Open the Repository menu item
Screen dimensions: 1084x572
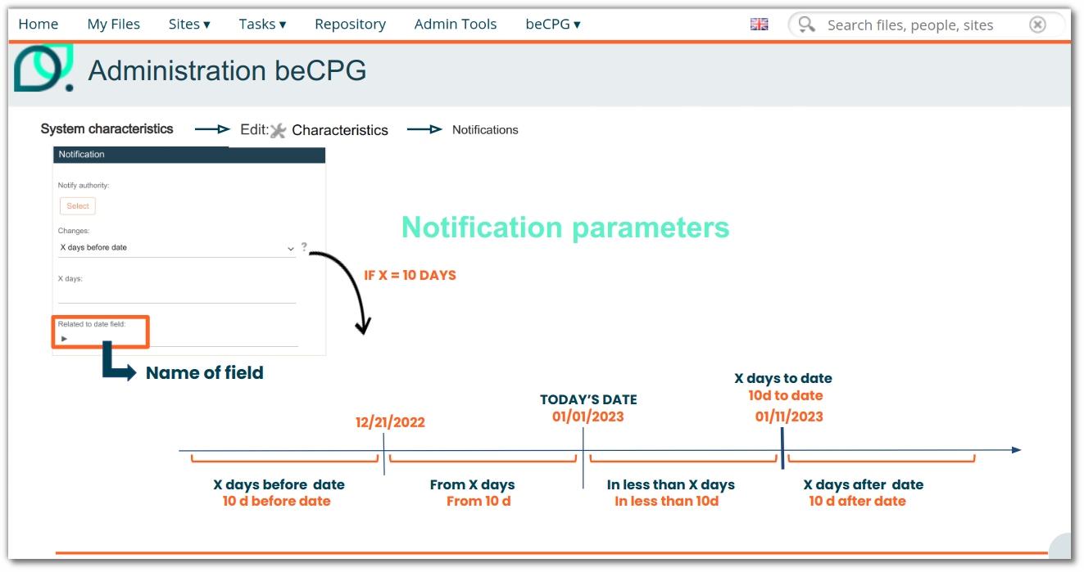pos(350,25)
